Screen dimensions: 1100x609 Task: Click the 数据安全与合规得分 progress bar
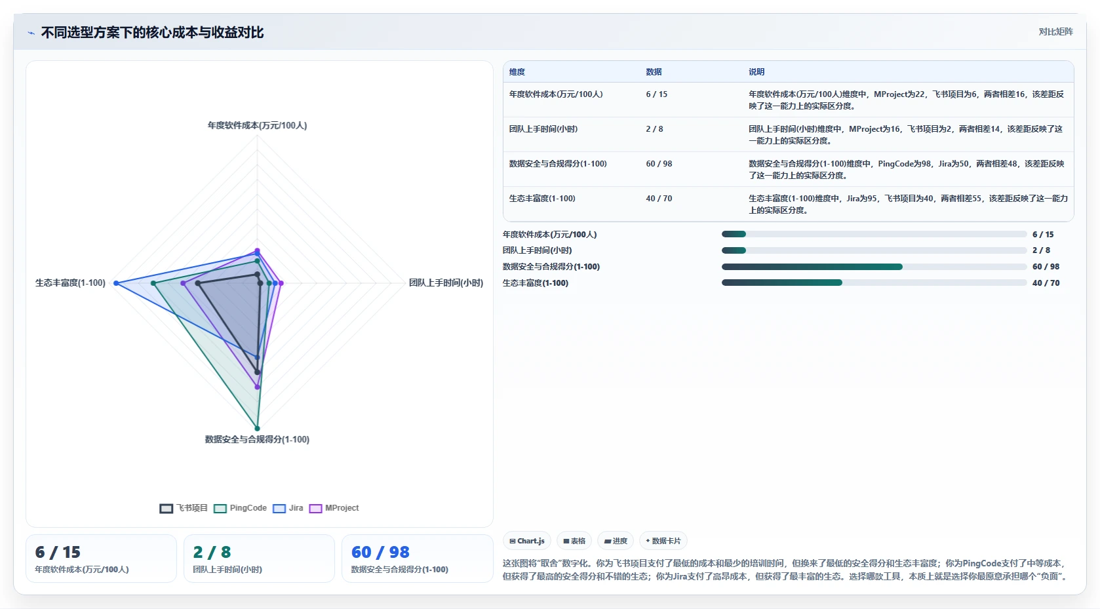click(874, 267)
